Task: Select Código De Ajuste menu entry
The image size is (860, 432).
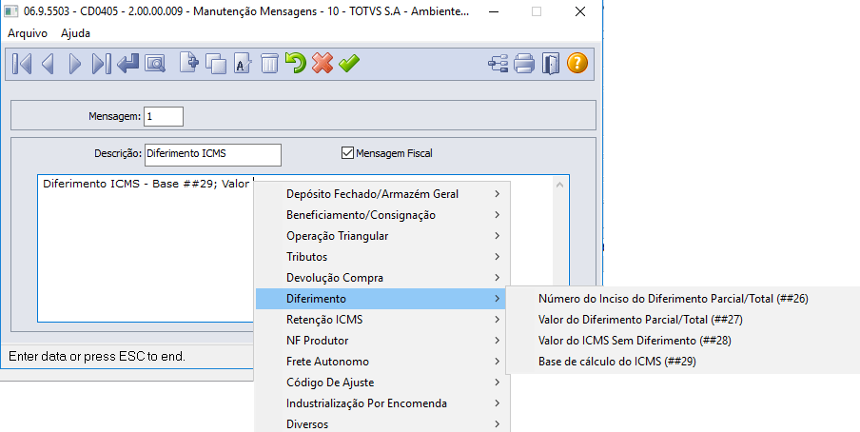Action: (x=382, y=383)
